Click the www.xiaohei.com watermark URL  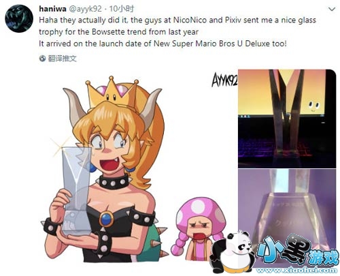click(x=296, y=271)
